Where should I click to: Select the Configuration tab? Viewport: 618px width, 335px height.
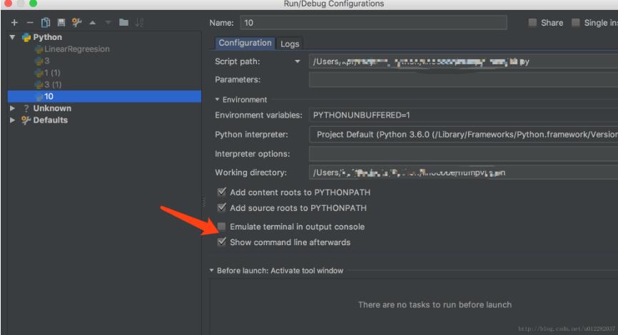[x=245, y=43]
